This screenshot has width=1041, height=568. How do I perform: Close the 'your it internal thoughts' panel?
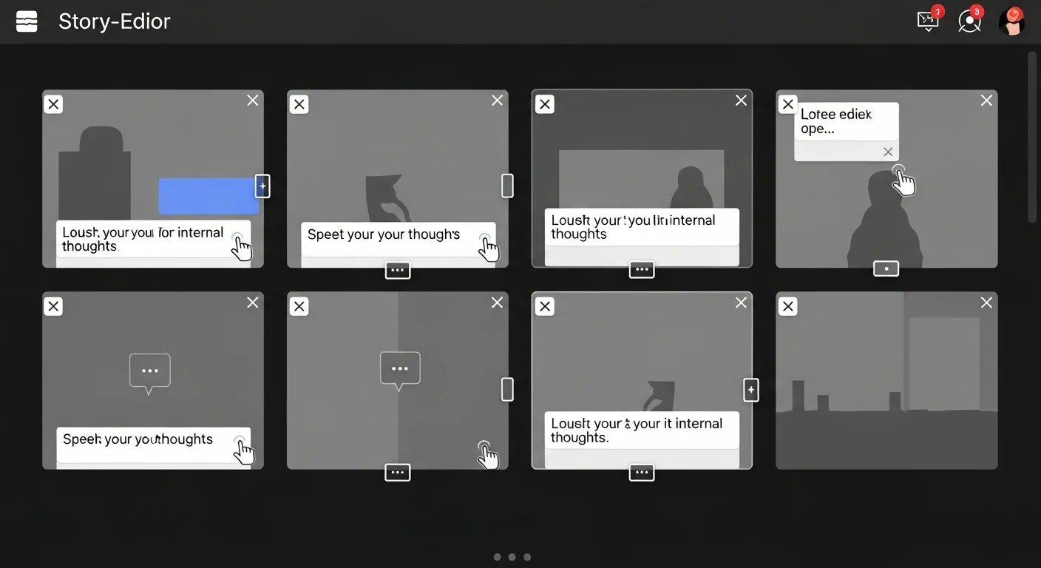(741, 302)
